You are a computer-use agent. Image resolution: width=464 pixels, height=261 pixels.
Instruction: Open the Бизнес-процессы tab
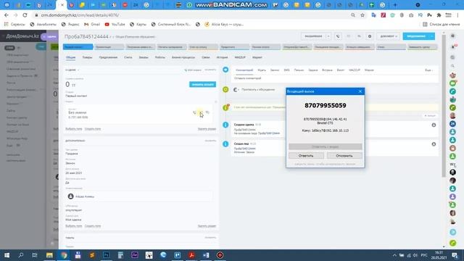(x=183, y=57)
